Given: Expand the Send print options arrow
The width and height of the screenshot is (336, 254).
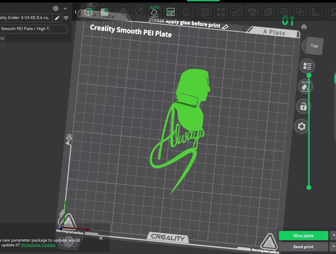Looking at the screenshot, I should tap(333, 247).
